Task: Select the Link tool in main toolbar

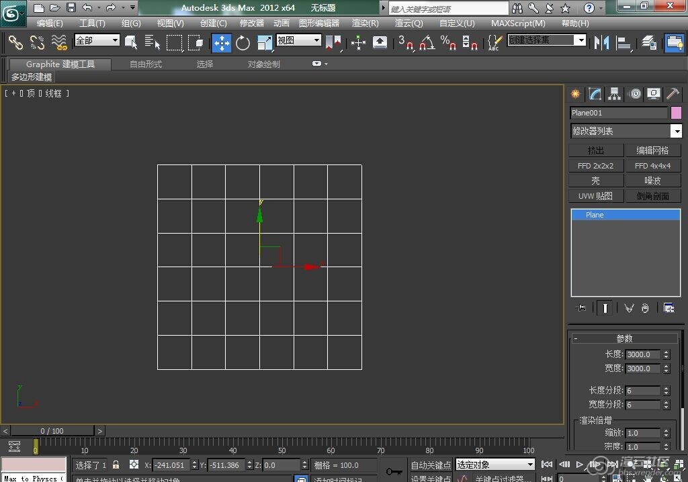Action: [15, 42]
